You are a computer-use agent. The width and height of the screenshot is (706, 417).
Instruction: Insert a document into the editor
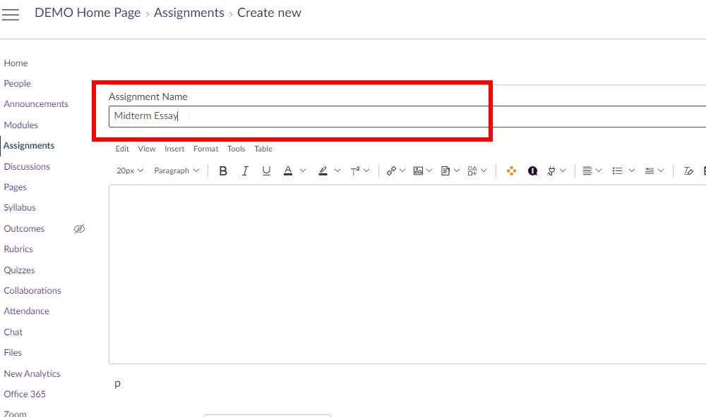[446, 170]
